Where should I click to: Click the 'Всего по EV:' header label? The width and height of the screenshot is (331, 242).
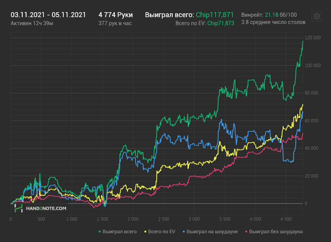tap(191, 23)
